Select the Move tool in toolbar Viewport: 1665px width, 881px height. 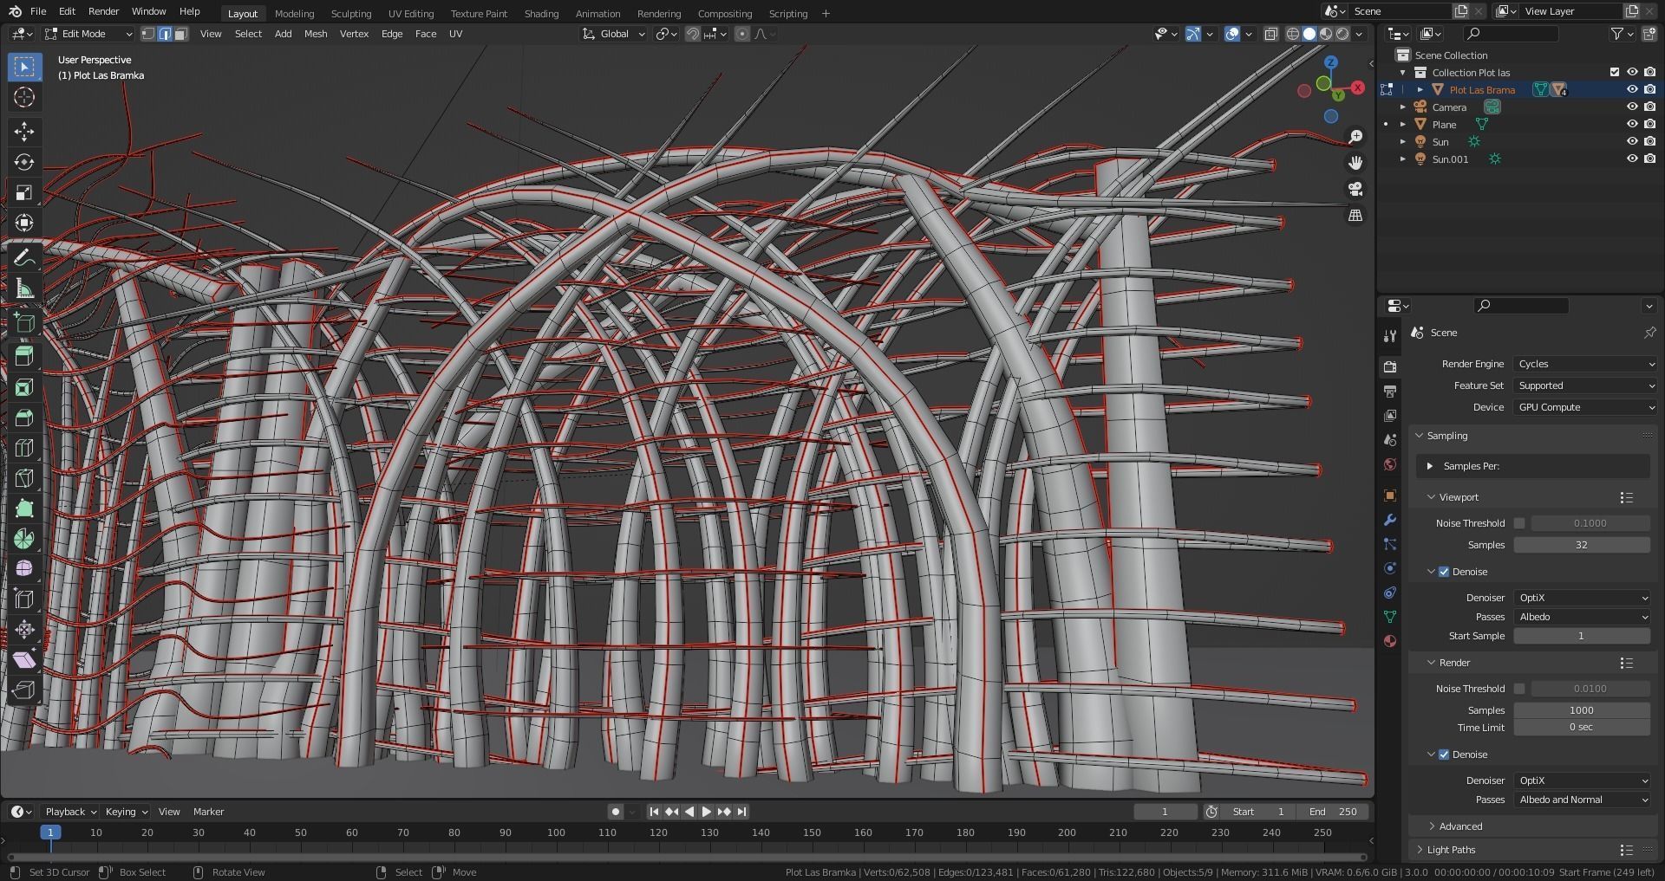(24, 132)
